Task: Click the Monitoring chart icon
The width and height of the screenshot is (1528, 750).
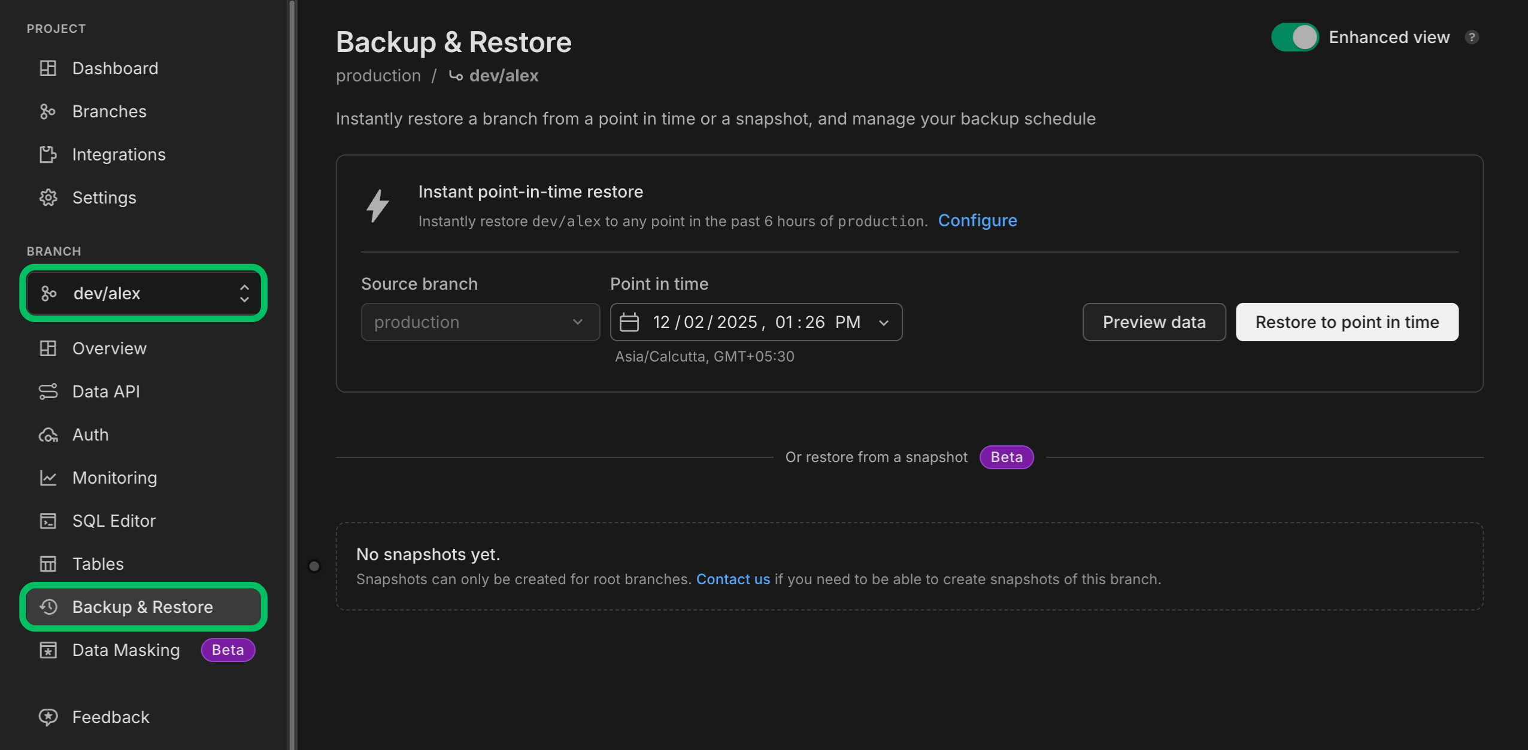Action: pos(48,478)
